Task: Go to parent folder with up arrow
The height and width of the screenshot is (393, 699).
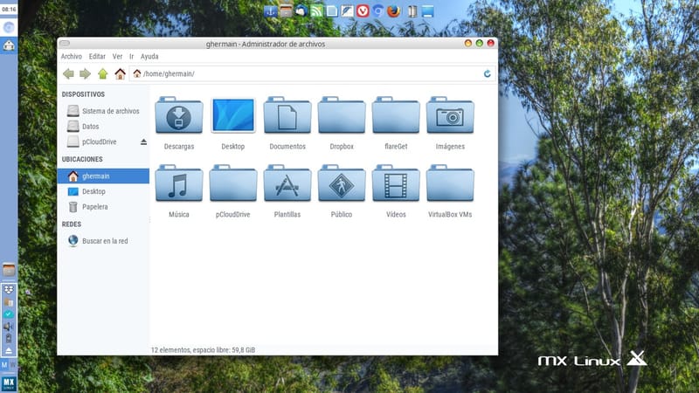Action: point(103,74)
